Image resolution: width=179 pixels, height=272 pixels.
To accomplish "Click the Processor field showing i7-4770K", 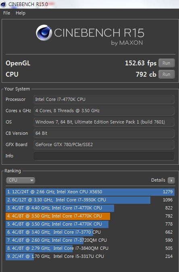I will tap(104, 99).
